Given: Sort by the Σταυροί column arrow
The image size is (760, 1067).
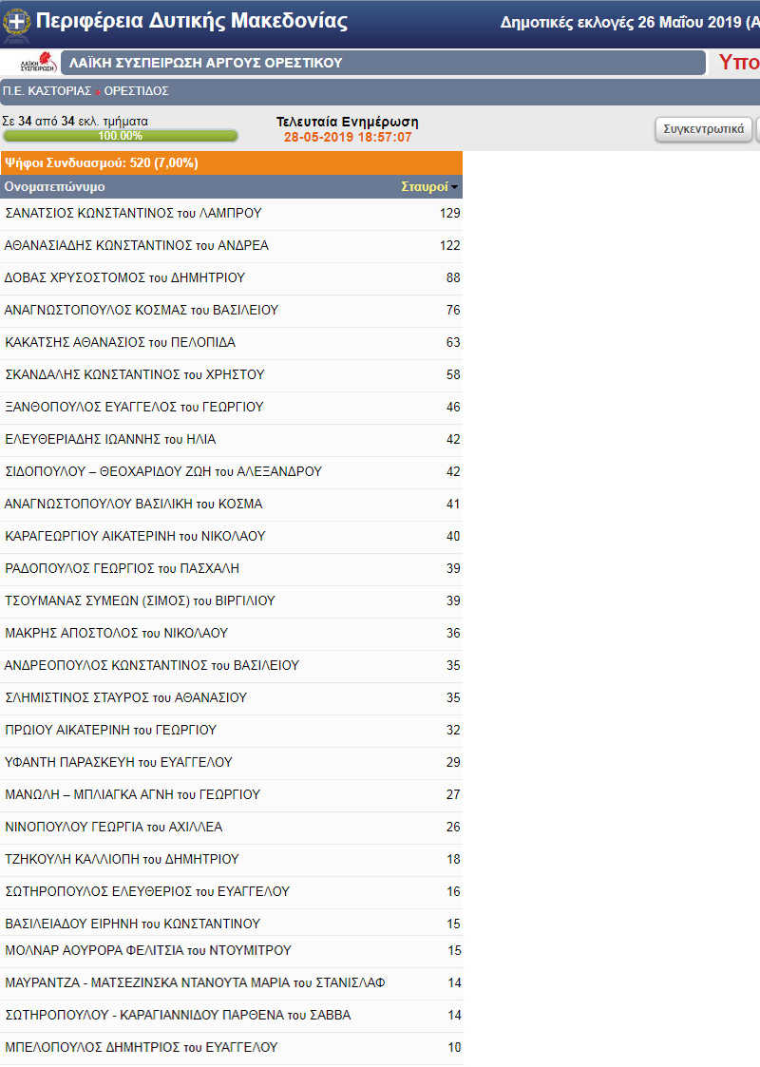Looking at the screenshot, I should click(454, 187).
